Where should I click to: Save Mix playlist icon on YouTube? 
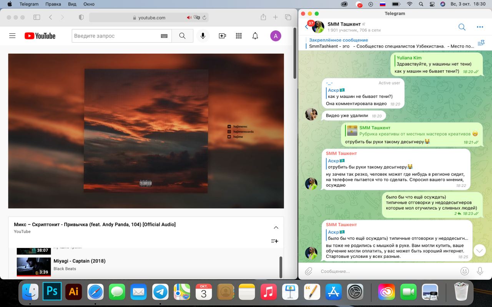click(x=274, y=241)
